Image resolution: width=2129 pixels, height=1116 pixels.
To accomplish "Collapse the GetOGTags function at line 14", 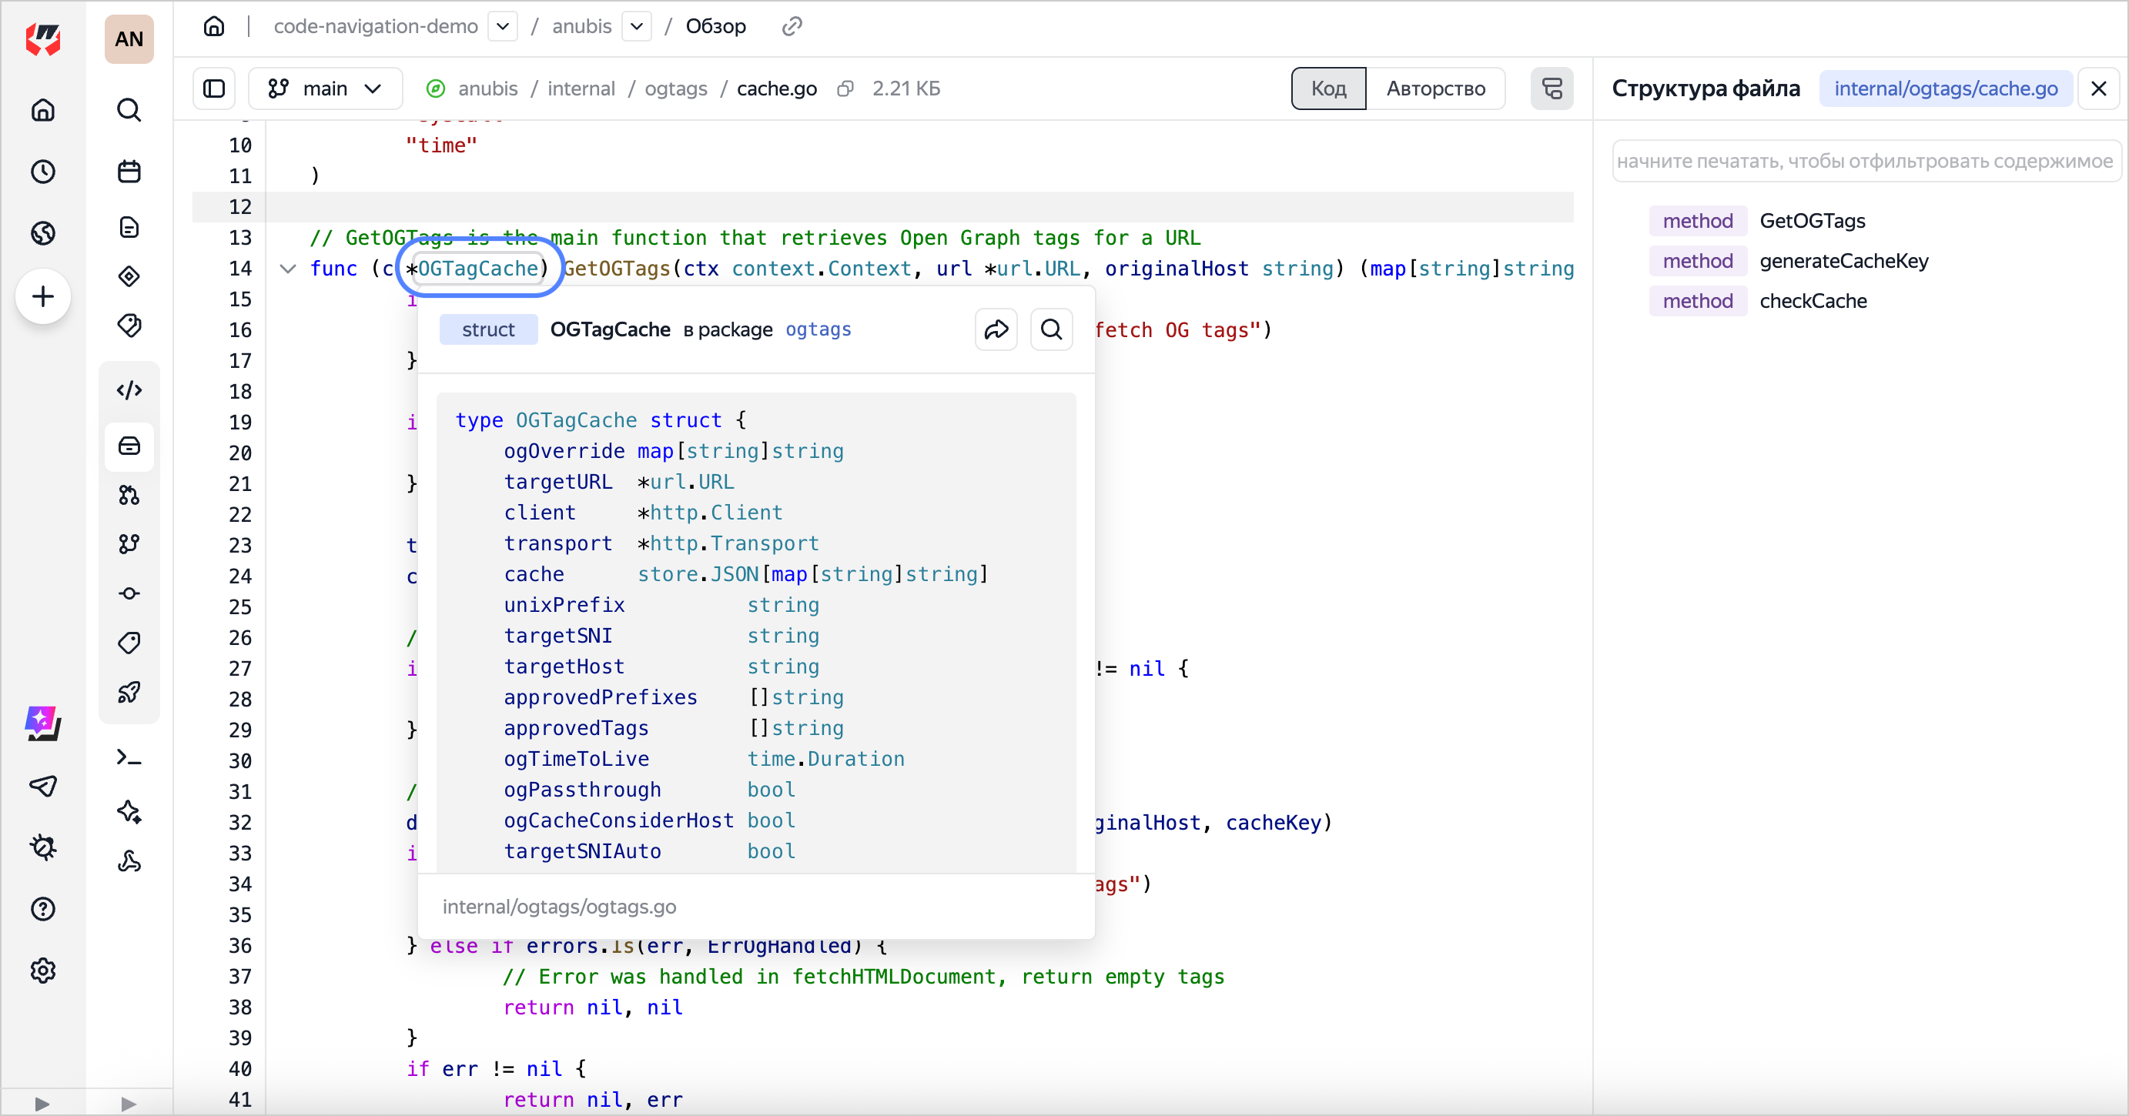I will pyautogui.click(x=288, y=269).
